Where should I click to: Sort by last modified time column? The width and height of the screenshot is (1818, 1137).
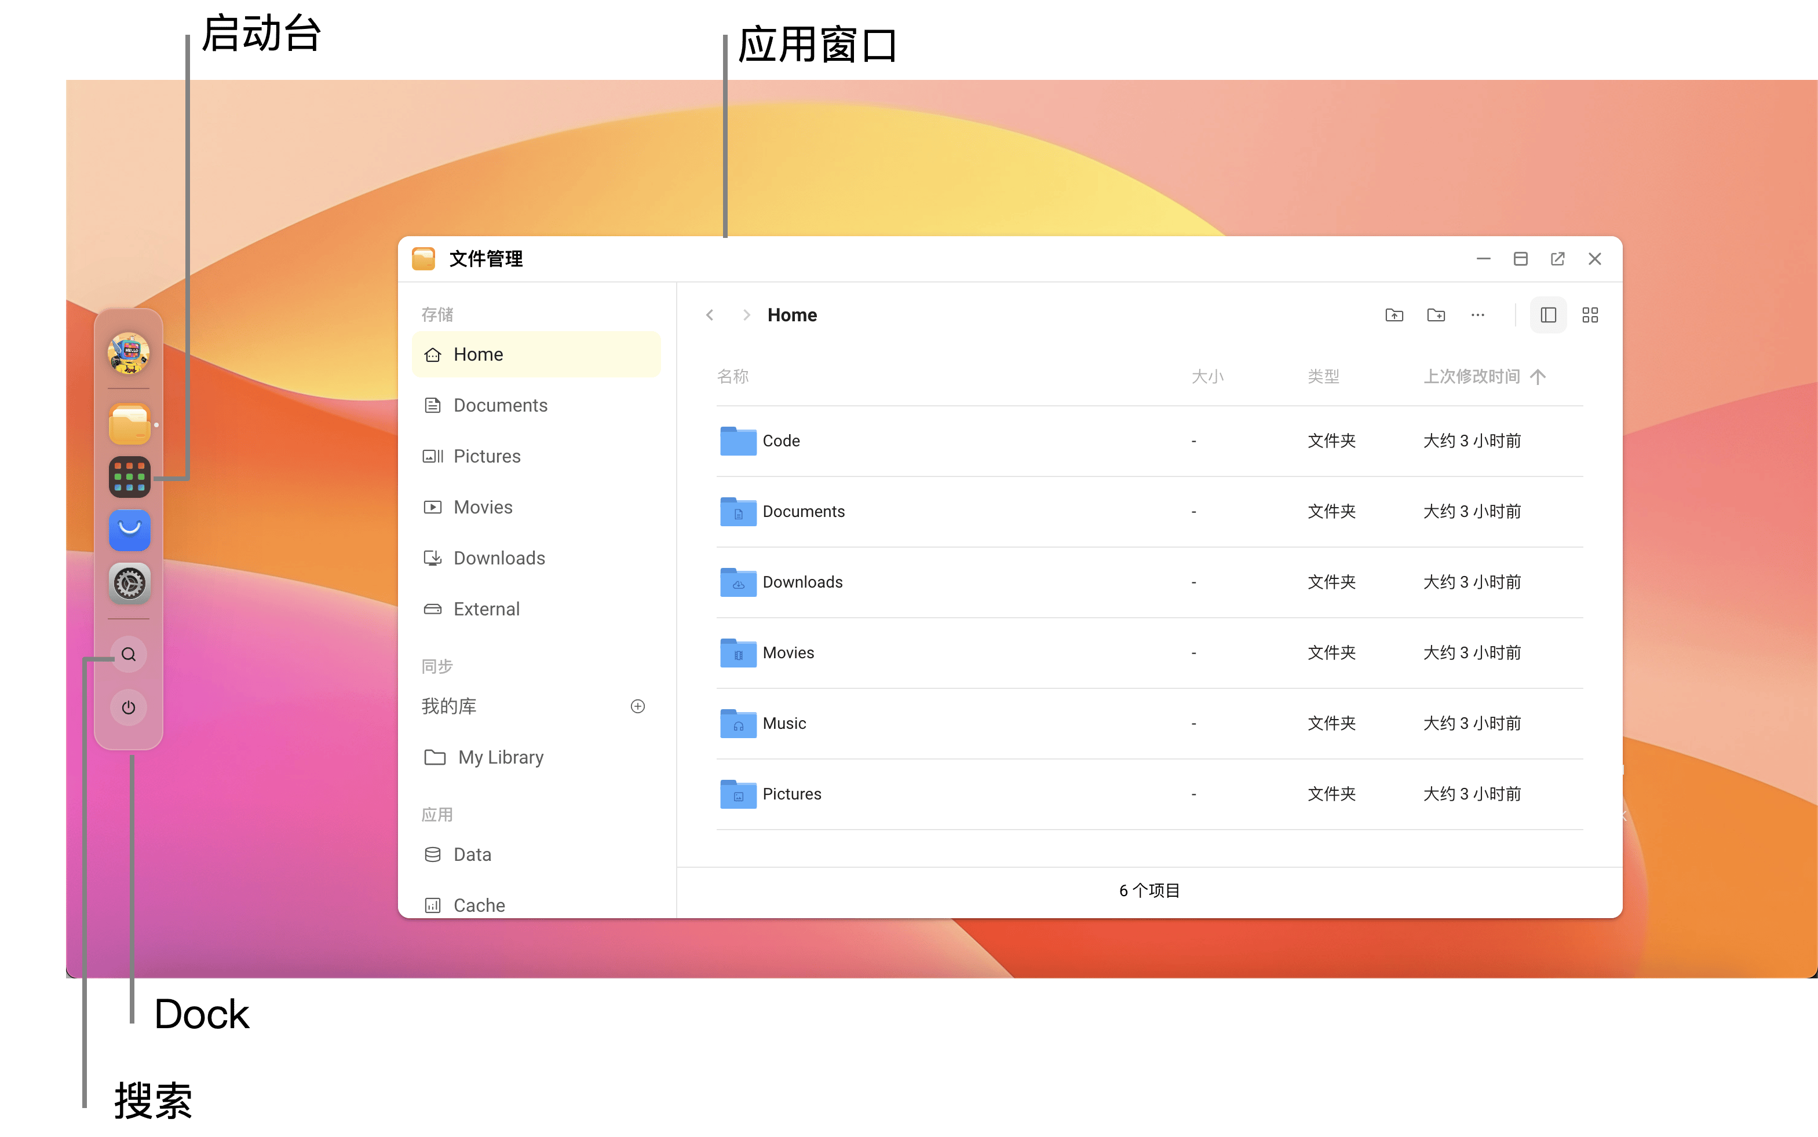(x=1472, y=376)
